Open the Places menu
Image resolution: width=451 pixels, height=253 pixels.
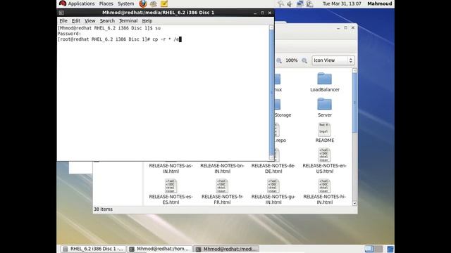pos(106,4)
